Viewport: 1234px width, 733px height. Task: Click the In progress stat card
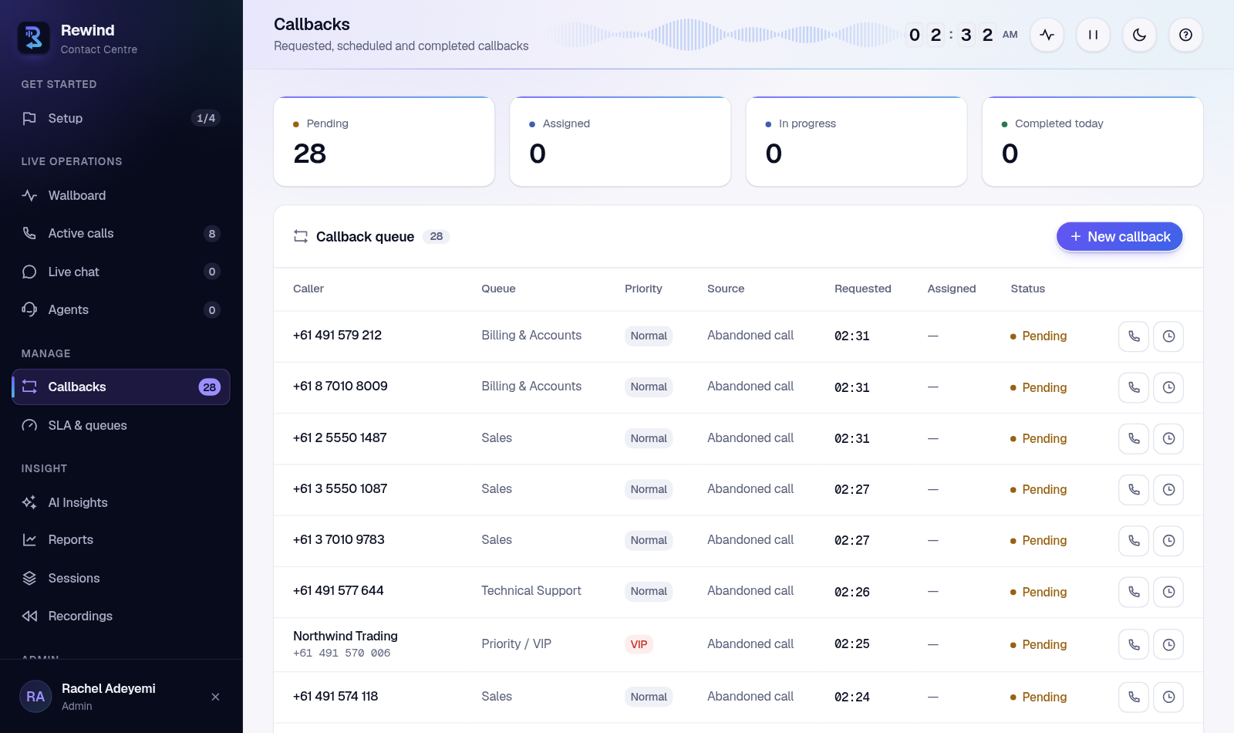pos(856,141)
